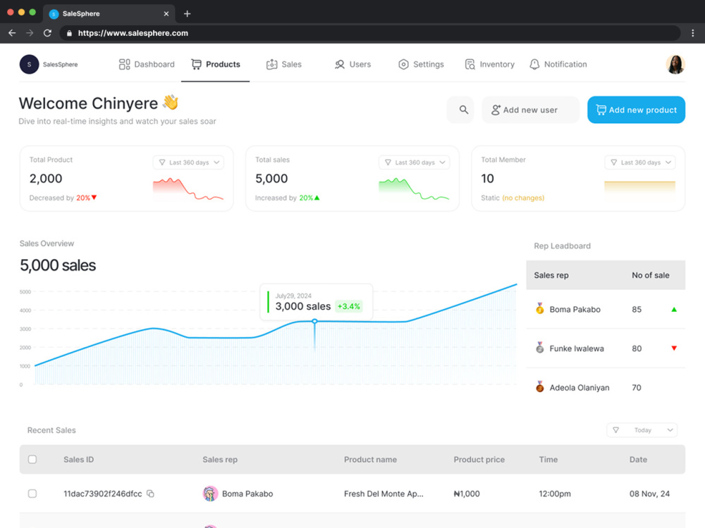Click the filter funnel in Total Member card
This screenshot has width=705, height=528.
(x=614, y=163)
